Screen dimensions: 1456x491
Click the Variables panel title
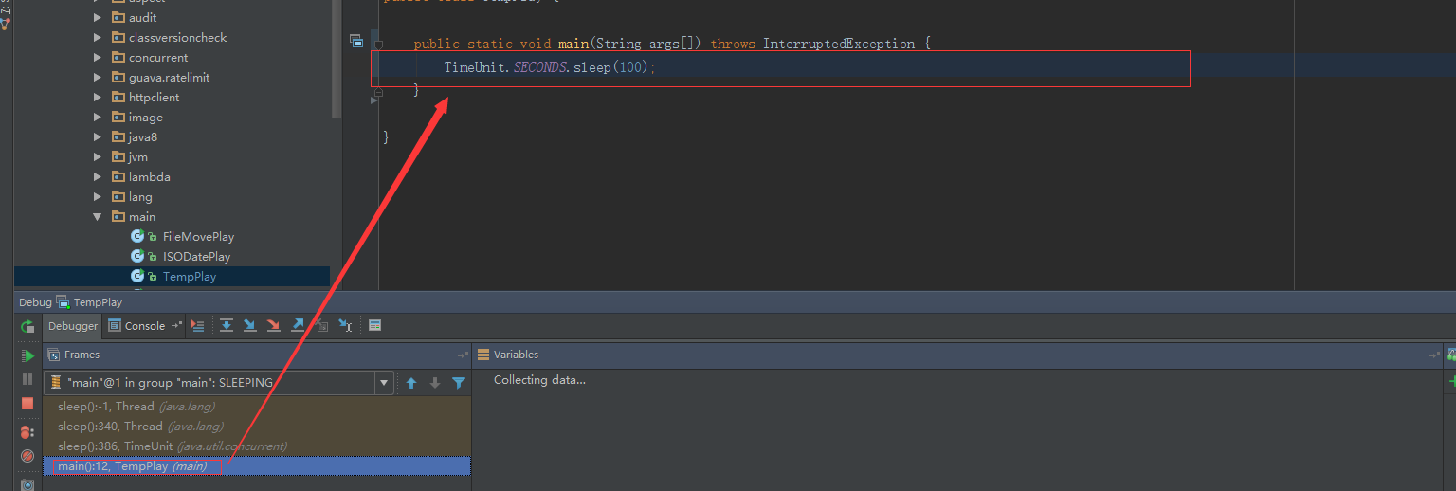click(x=516, y=355)
